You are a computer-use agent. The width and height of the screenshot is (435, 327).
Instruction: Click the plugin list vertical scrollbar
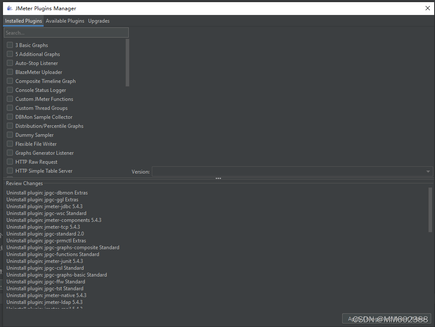coord(127,63)
